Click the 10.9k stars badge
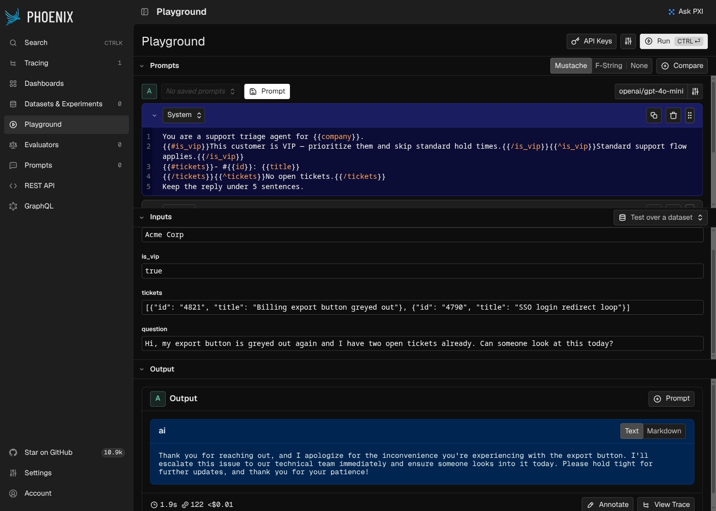Viewport: 716px width, 511px height. [113, 453]
